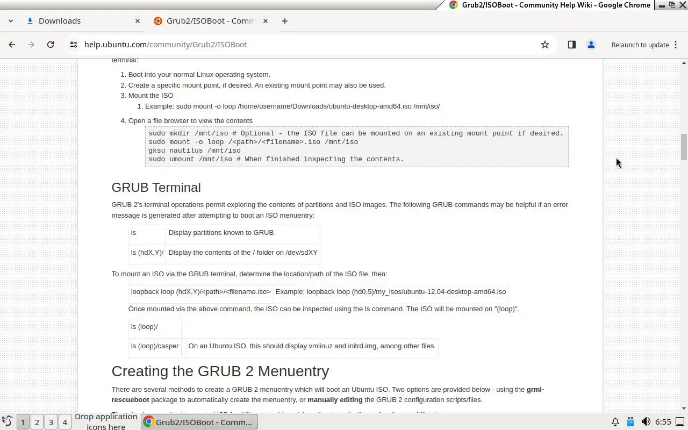
Task: Click the GRUB Terminal heading
Action: click(156, 188)
